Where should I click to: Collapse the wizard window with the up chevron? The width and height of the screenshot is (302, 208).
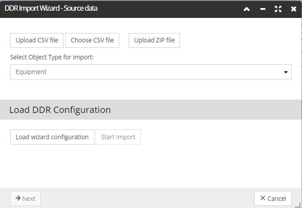point(247,9)
